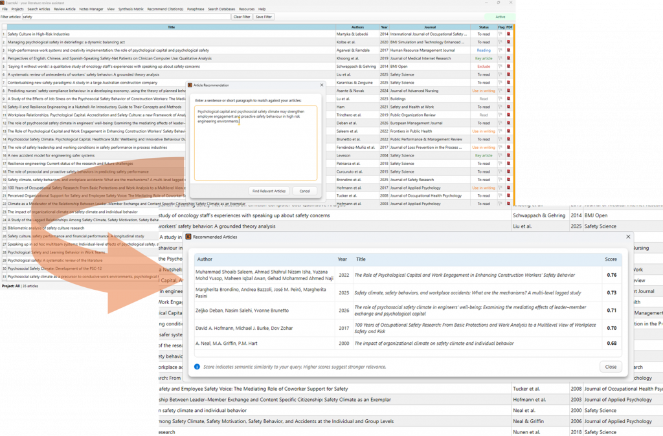
Task: Open the Review Article menu
Action: click(65, 9)
